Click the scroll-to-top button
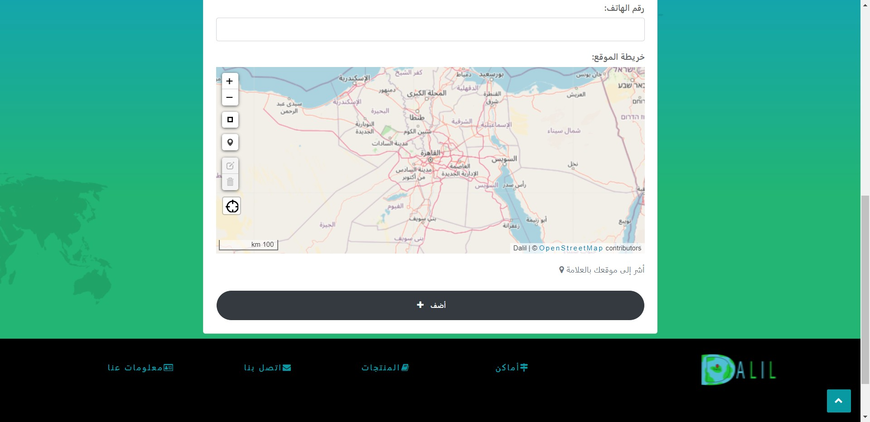This screenshot has width=870, height=422. pyautogui.click(x=838, y=401)
